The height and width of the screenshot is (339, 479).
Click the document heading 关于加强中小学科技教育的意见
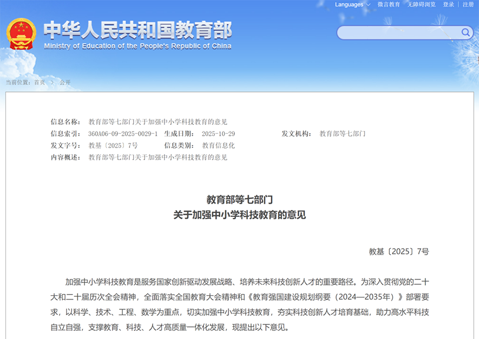pyautogui.click(x=239, y=215)
